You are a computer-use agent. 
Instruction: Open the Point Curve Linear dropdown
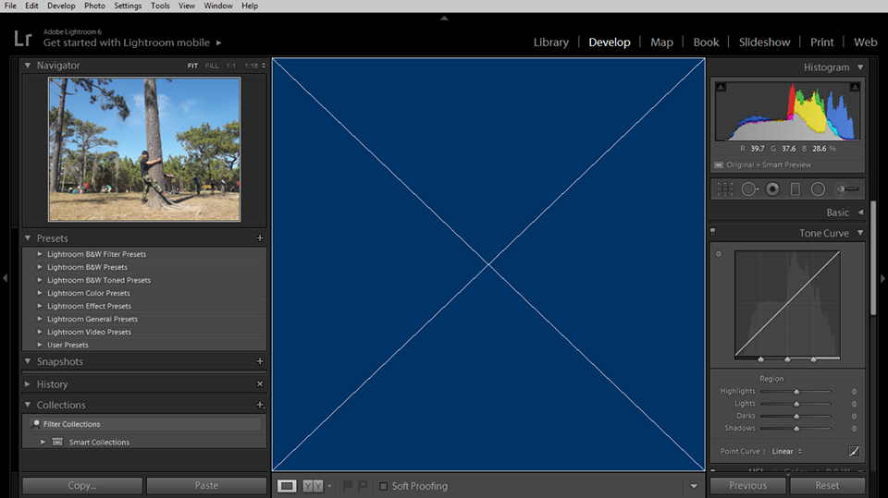(787, 451)
